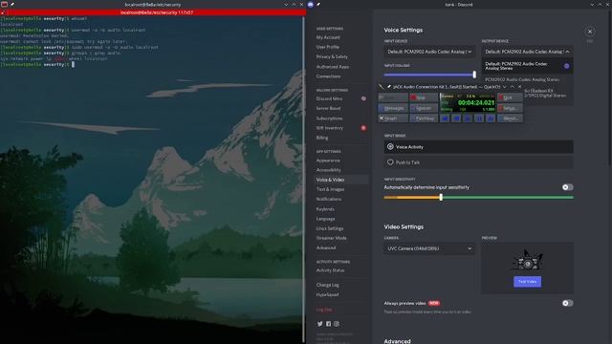Click the terminal prompt cursor line

point(37,64)
